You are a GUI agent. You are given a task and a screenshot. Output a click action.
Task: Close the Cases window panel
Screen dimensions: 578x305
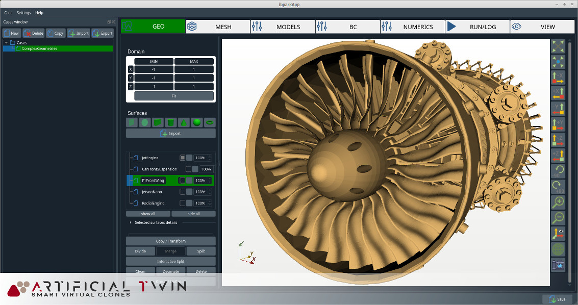(x=113, y=22)
